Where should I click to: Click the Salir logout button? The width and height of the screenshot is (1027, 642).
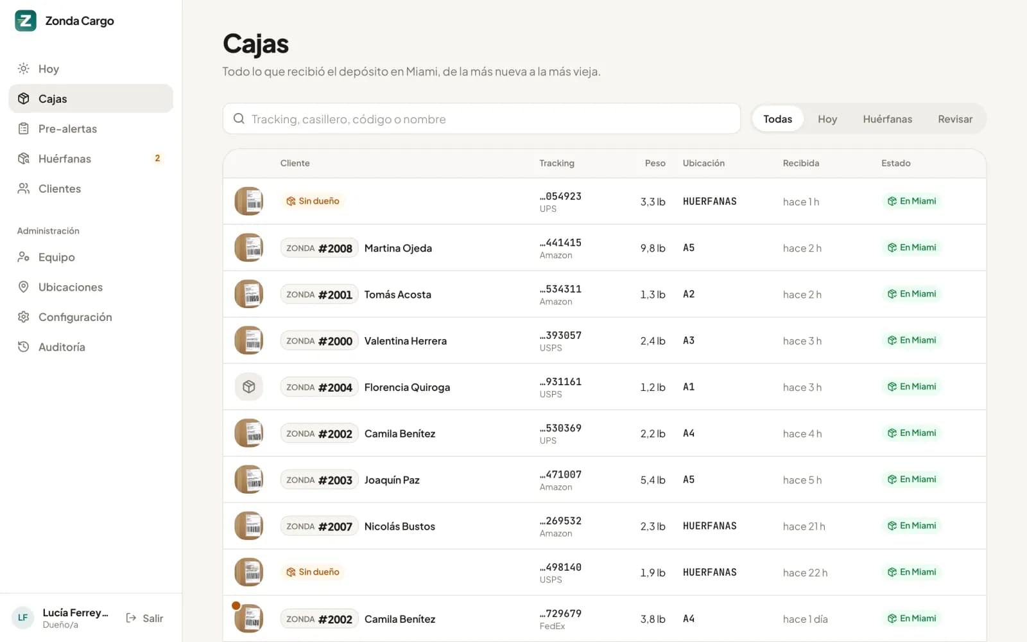pos(144,618)
